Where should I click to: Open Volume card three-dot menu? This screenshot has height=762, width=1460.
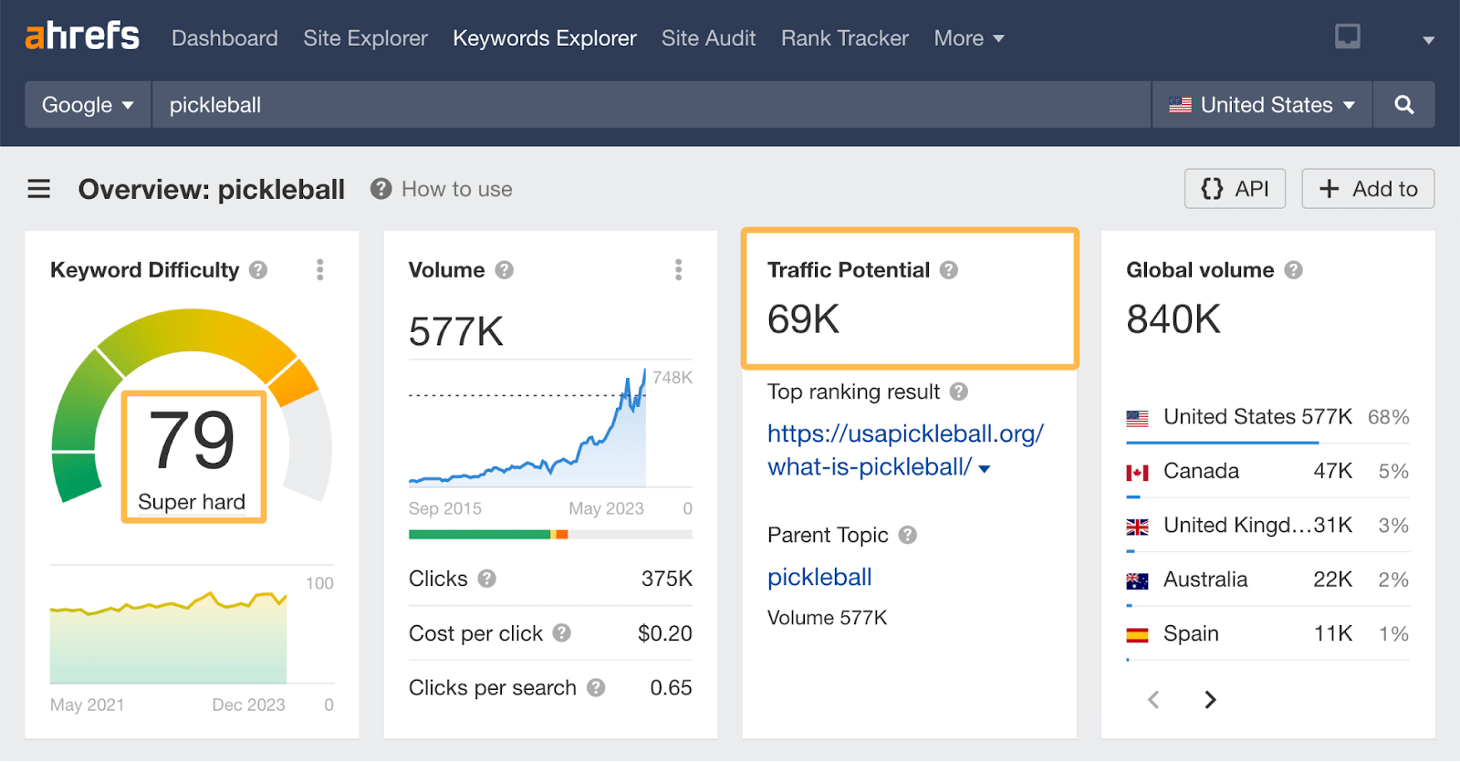click(x=678, y=269)
